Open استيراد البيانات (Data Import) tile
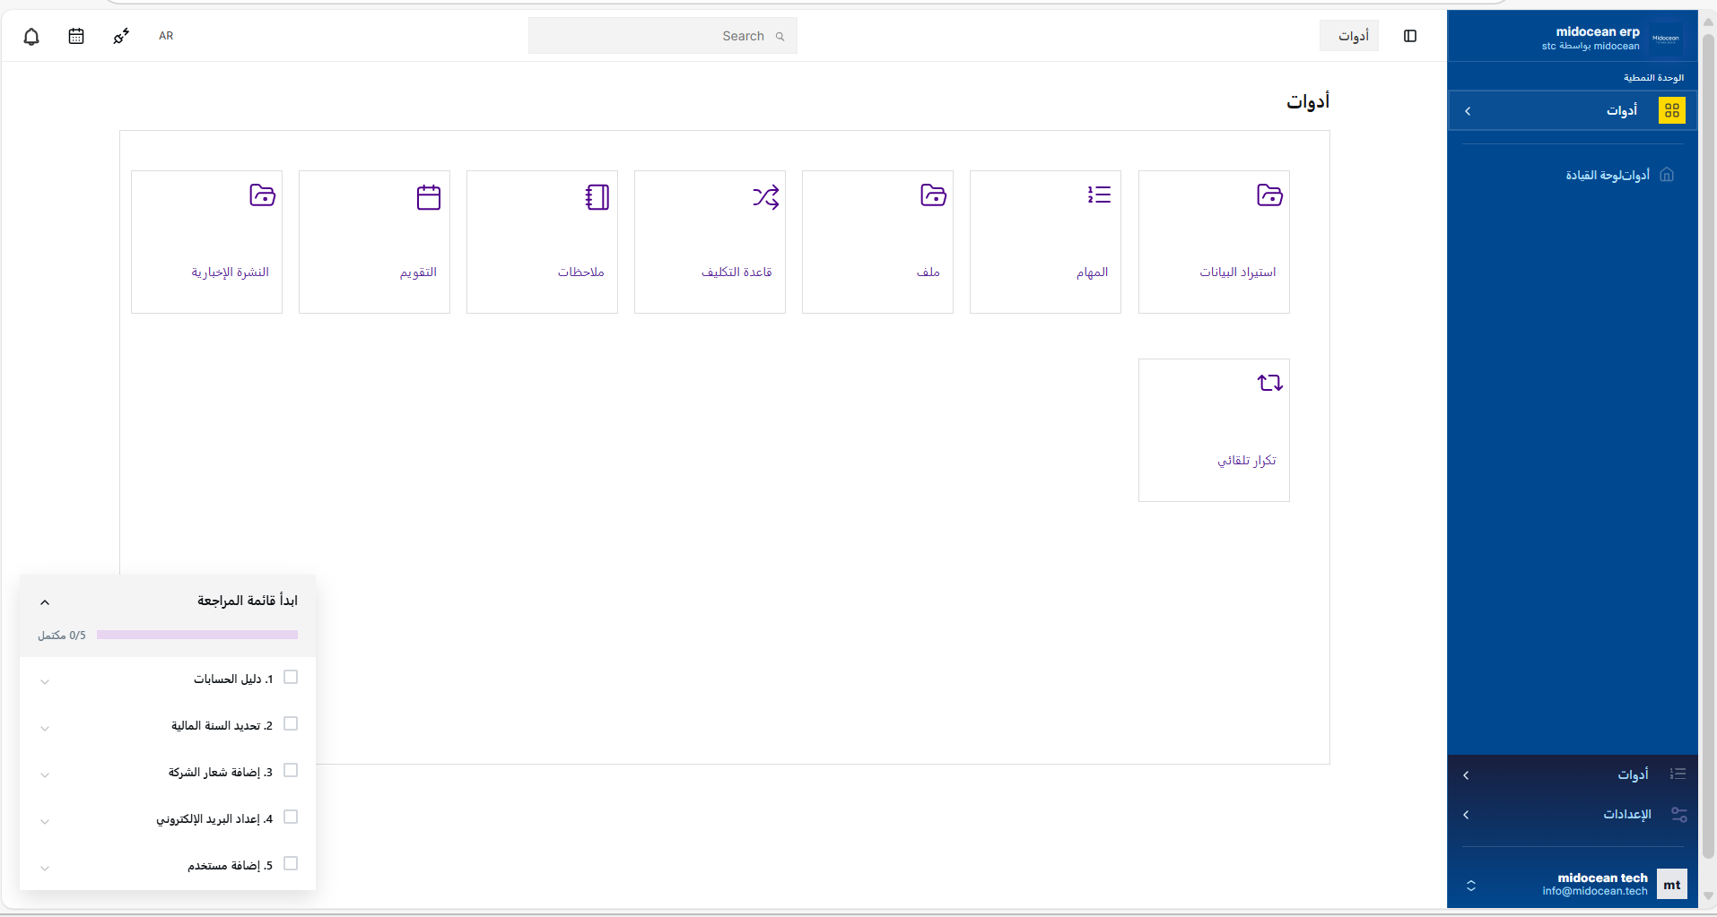 tap(1213, 240)
